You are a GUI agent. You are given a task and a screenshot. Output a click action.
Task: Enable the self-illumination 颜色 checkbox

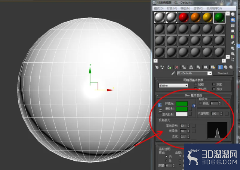[200, 103]
